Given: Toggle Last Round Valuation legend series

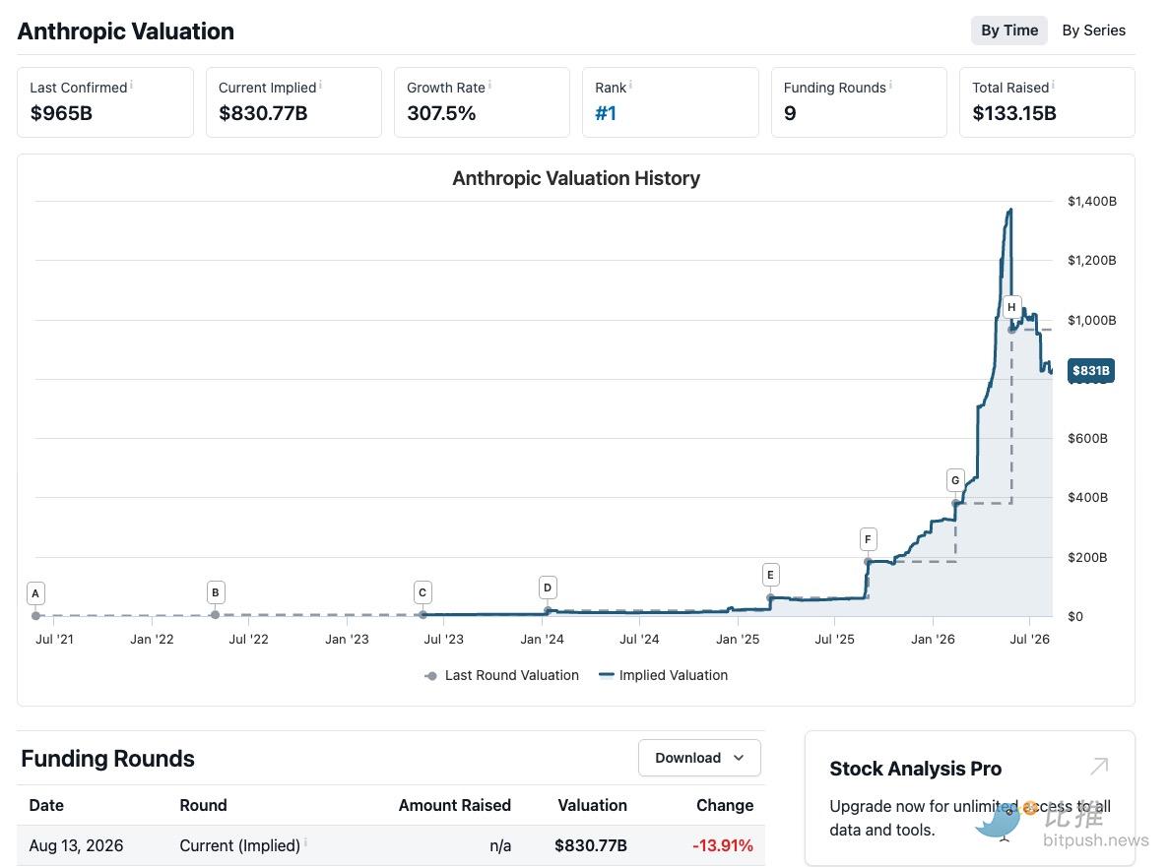Looking at the screenshot, I should click(x=501, y=675).
